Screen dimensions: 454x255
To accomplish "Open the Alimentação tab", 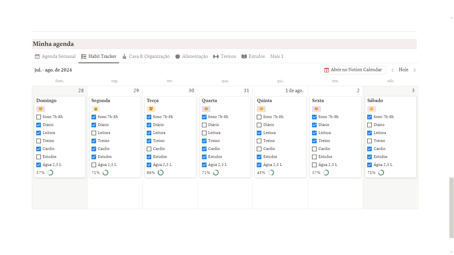I will coord(192,57).
